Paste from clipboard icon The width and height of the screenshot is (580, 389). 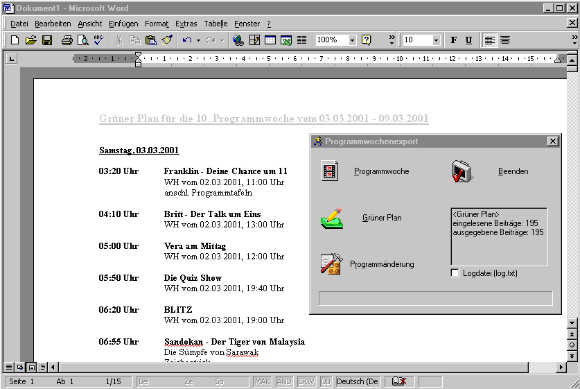pyautogui.click(x=151, y=40)
